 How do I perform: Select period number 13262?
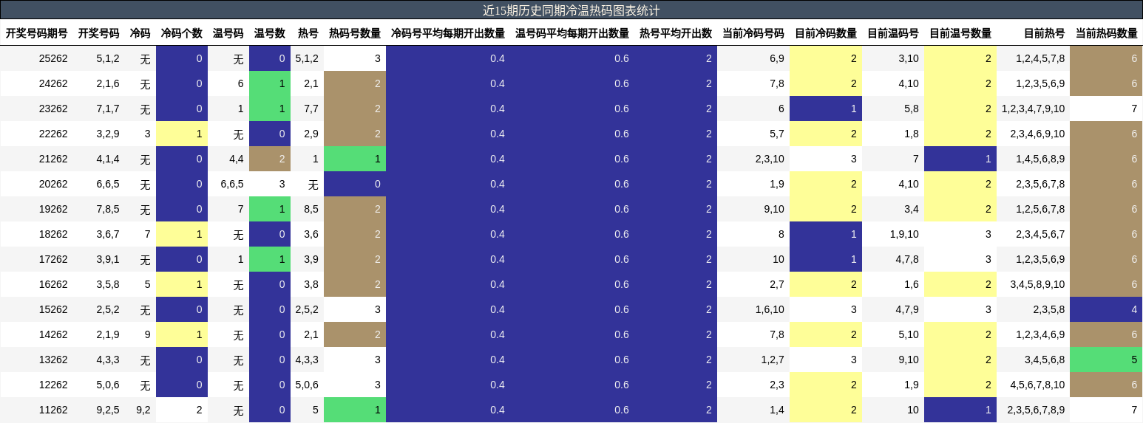53,360
